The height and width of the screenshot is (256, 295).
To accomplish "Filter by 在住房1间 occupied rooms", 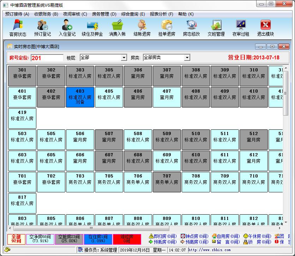I will pyautogui.click(x=98, y=239).
